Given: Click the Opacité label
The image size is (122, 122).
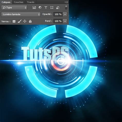Looking at the screenshot, I should (x=47, y=14).
